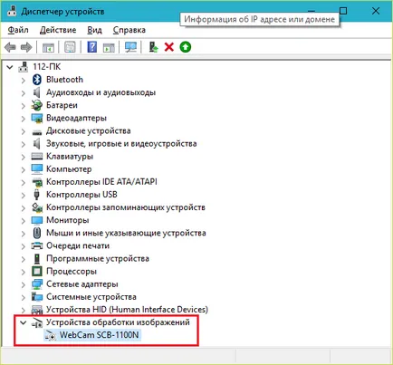Click the show/hide console tree toolbar icon
This screenshot has width=393, height=365.
(x=48, y=47)
